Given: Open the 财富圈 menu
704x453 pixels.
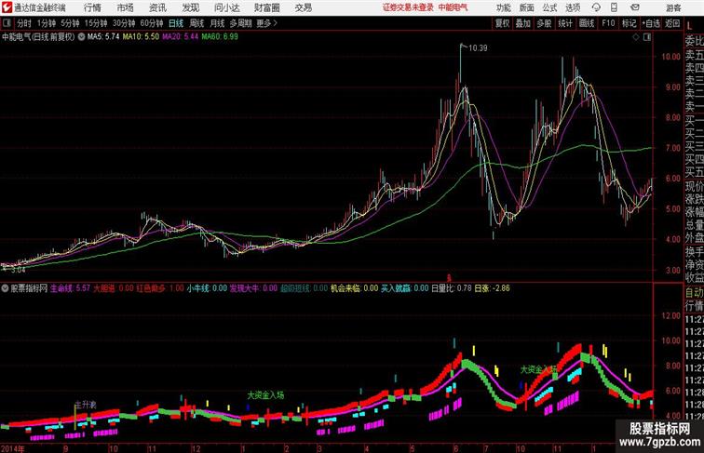Looking at the screenshot, I should pos(267,8).
